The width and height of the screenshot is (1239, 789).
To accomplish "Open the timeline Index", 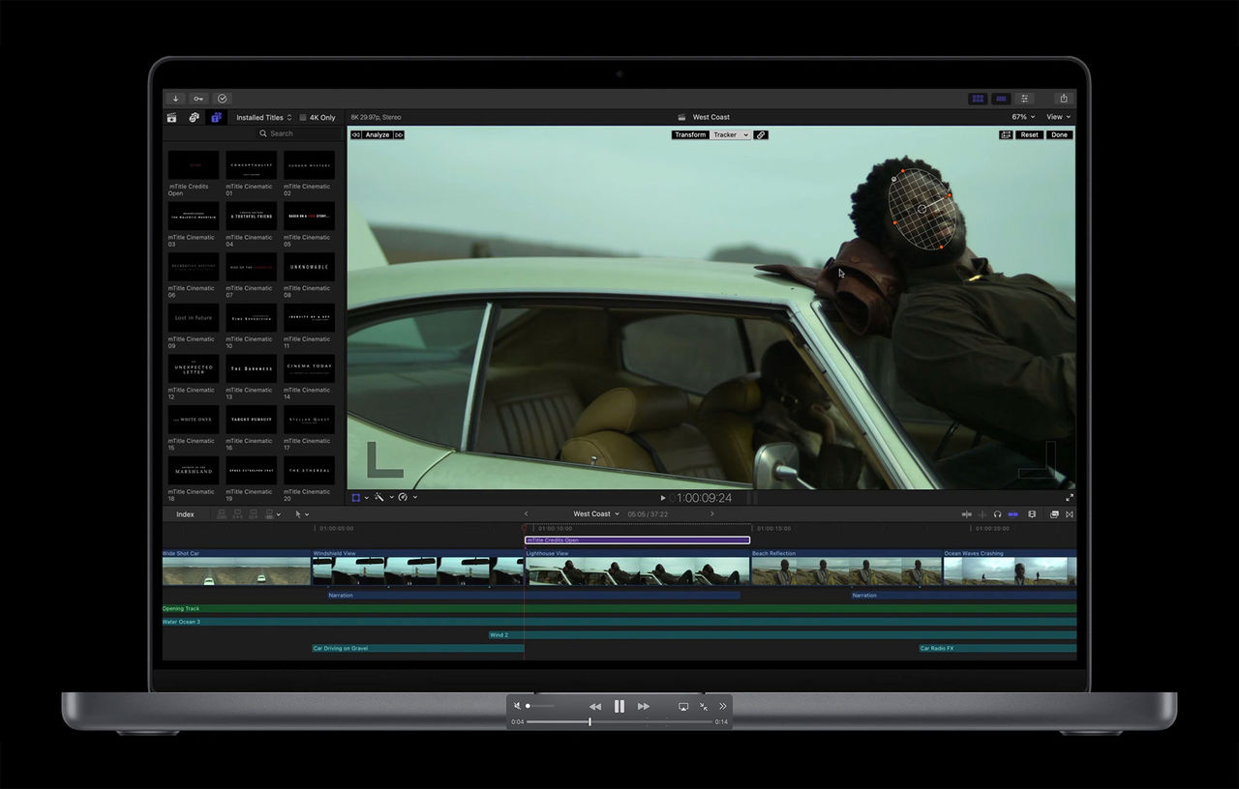I will [x=185, y=514].
